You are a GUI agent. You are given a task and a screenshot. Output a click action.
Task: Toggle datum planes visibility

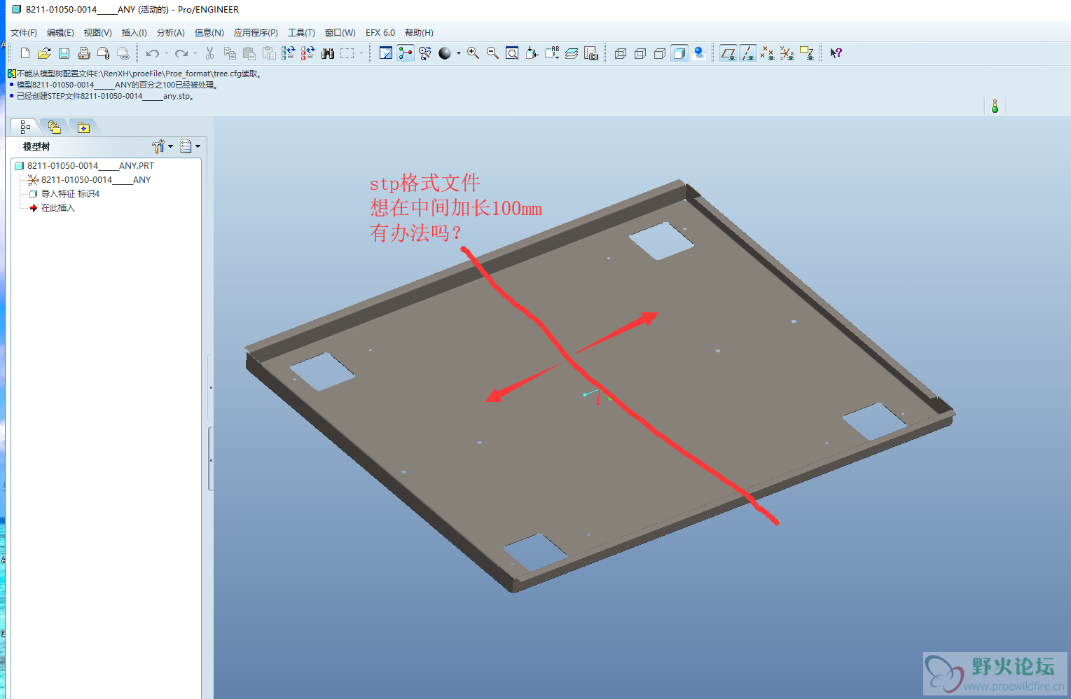coord(728,53)
